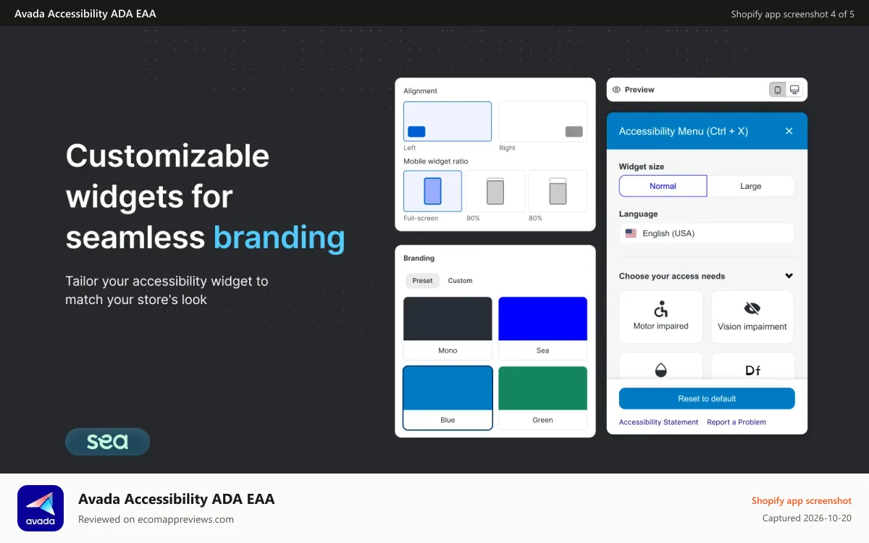Viewport: 869px width, 543px height.
Task: Click the half-filled droplet access icon
Action: (x=660, y=370)
